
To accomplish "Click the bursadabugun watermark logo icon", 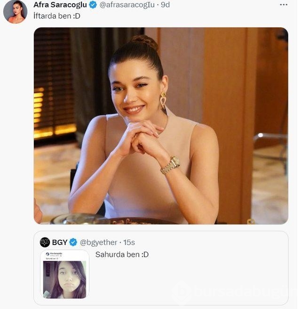I will tap(182, 292).
